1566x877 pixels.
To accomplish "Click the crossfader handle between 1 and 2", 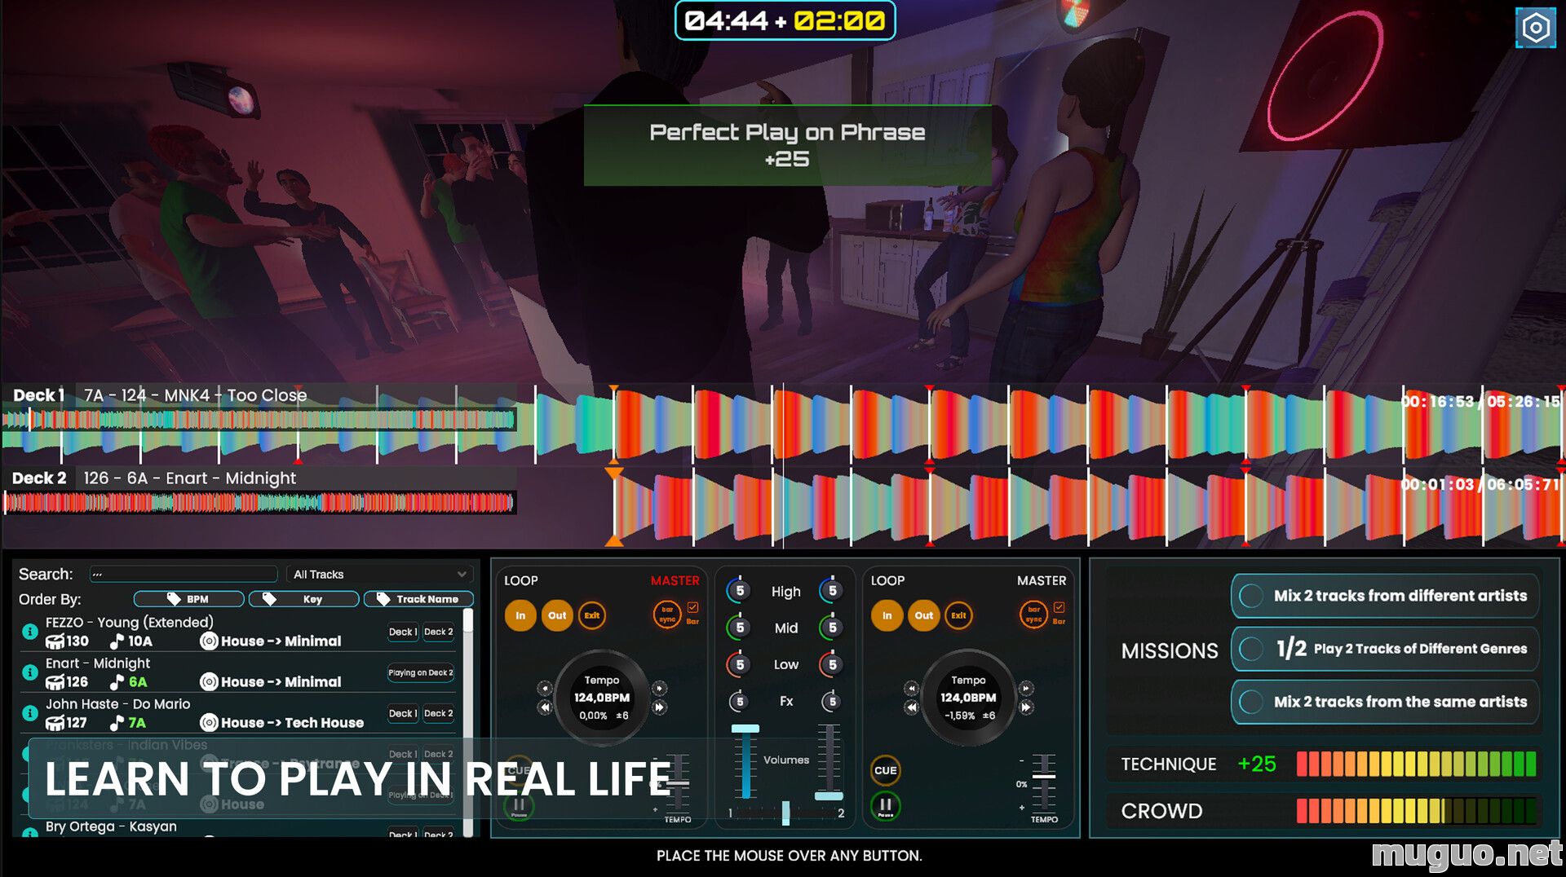I will pyautogui.click(x=785, y=812).
